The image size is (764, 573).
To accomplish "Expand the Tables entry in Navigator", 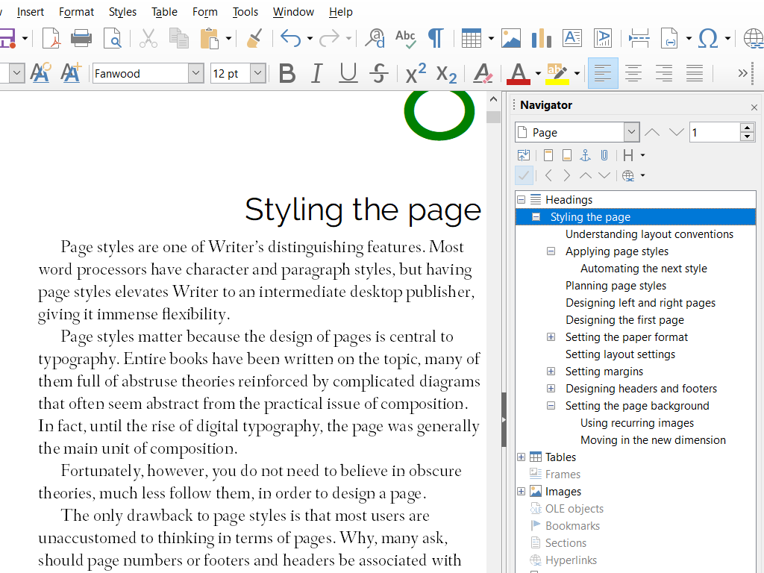I will [x=520, y=457].
